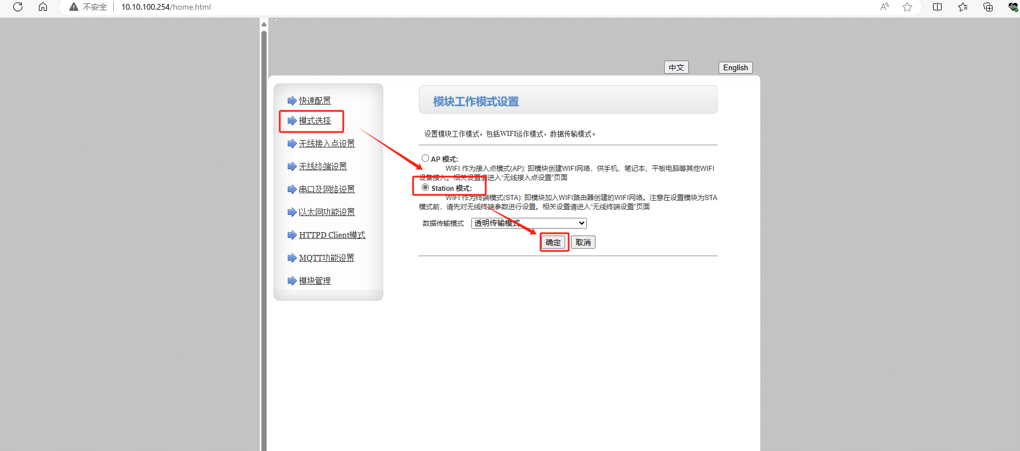Open the 串口及网络设置 menu link
This screenshot has width=1020, height=451.
pyautogui.click(x=327, y=189)
